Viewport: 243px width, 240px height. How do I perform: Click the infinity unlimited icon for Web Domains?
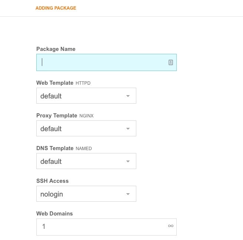coord(171,226)
